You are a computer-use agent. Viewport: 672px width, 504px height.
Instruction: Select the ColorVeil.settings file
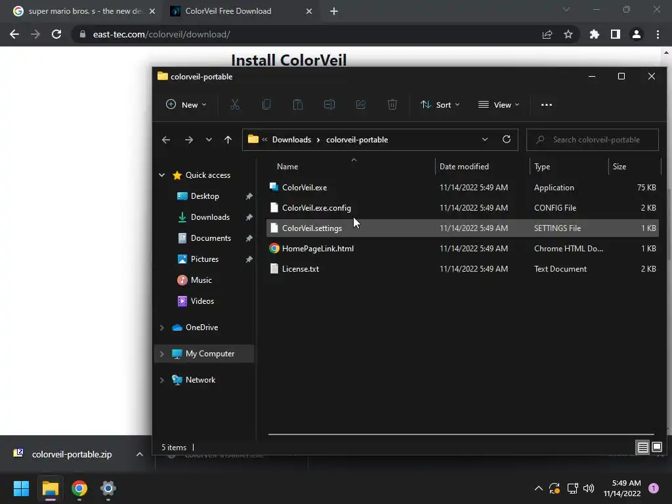(463, 228)
